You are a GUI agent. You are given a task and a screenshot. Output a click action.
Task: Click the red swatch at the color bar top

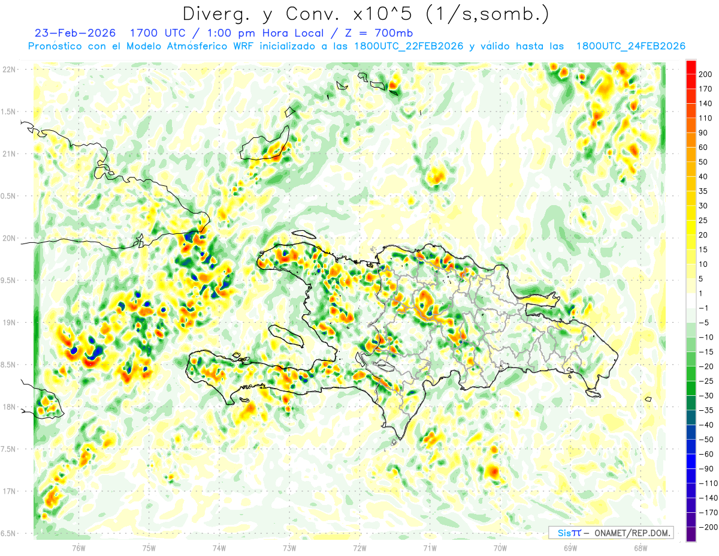(691, 67)
